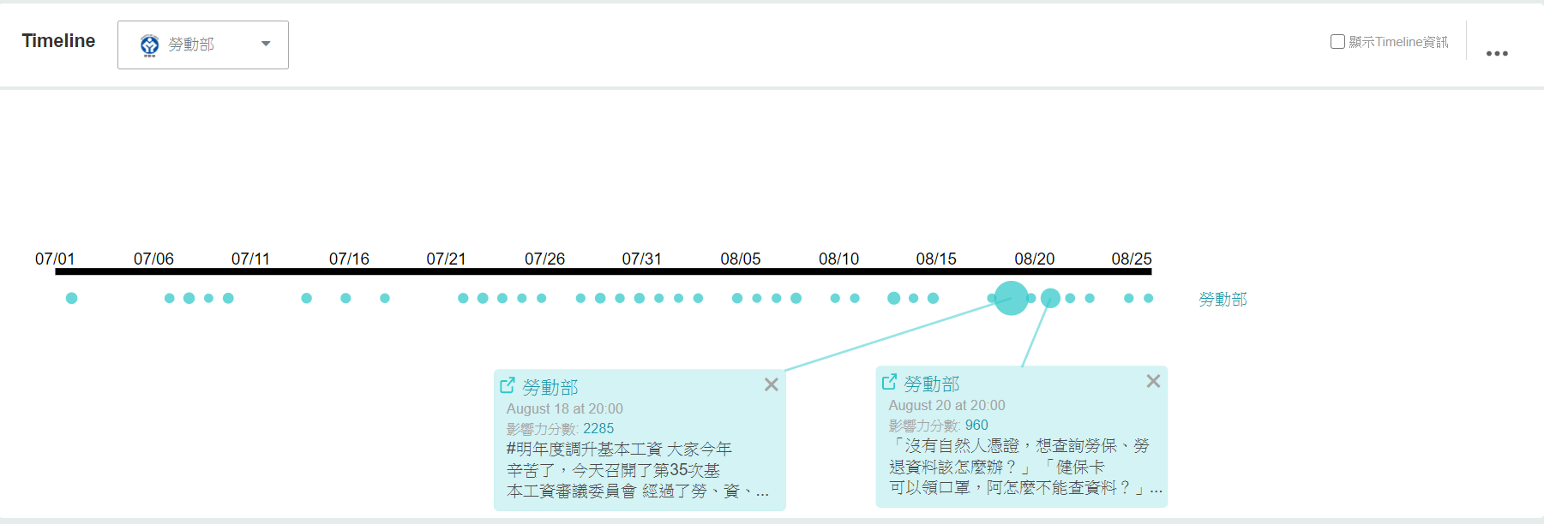Select the largest timeline bubble near 08/20

1012,298
